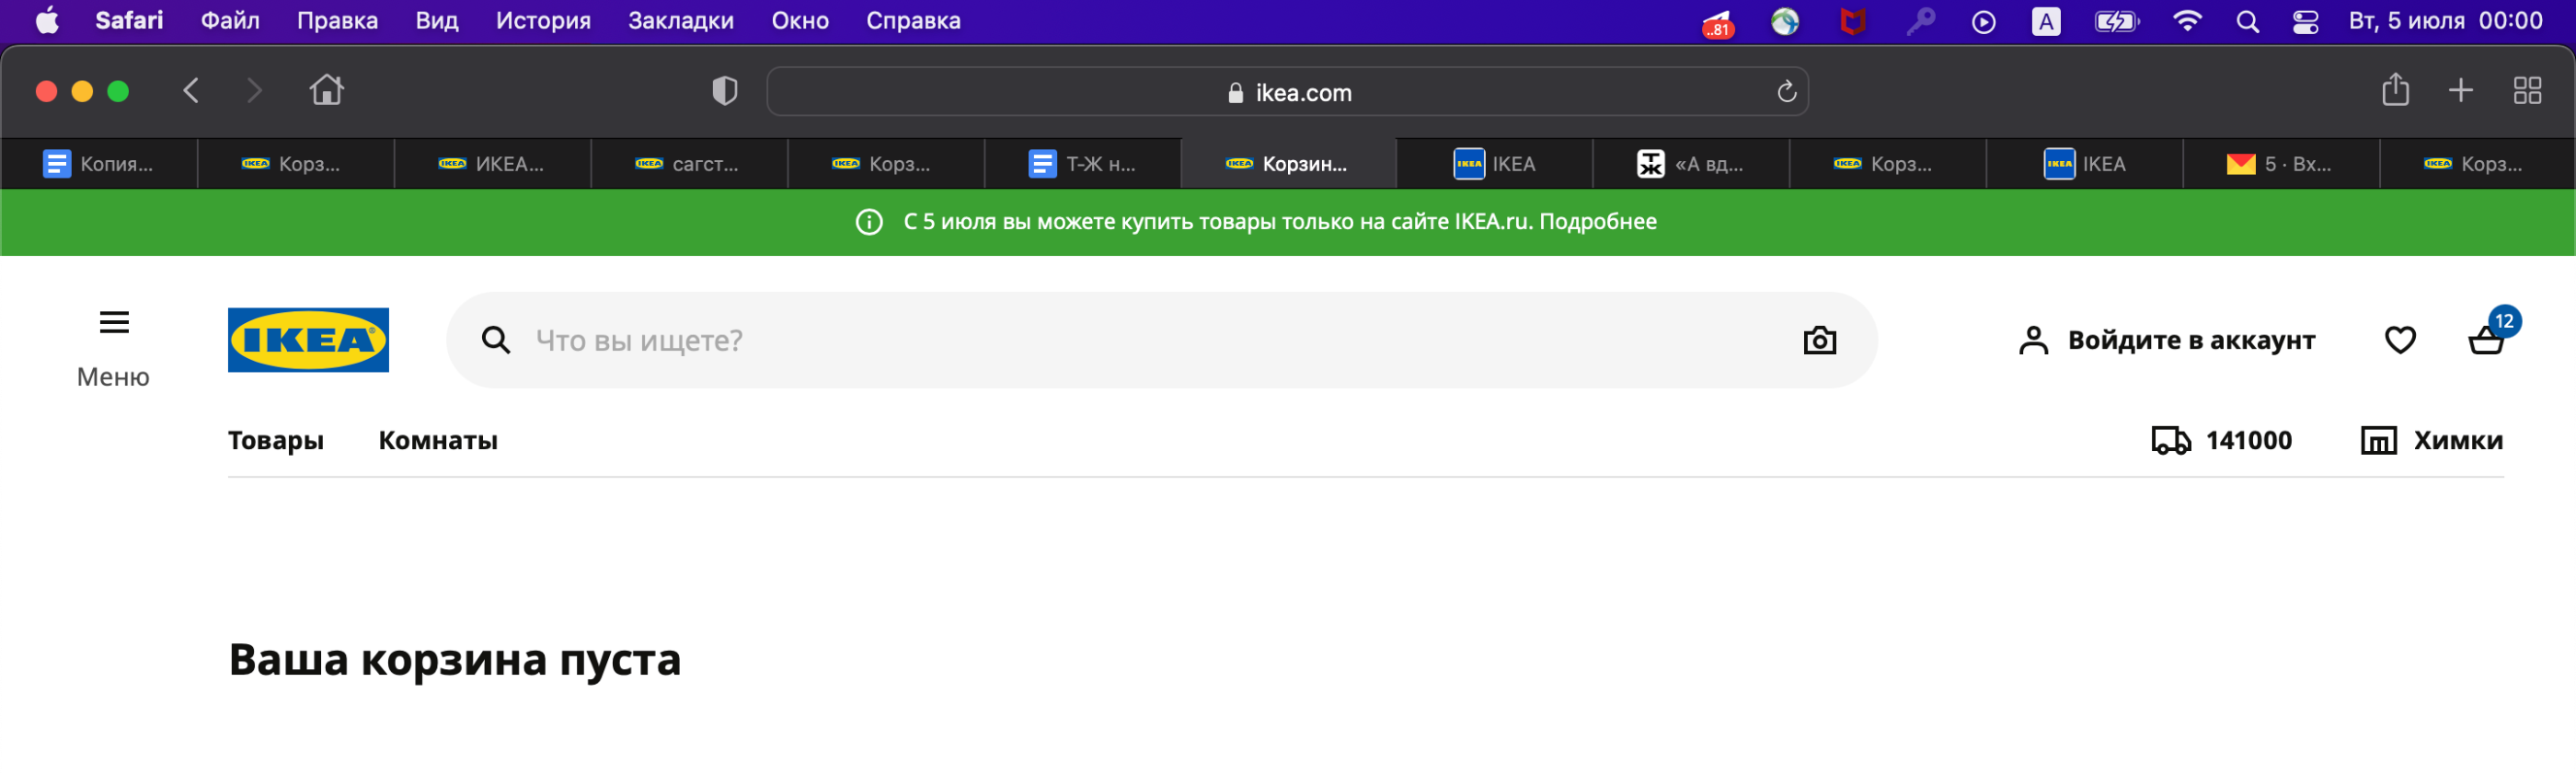Click the IKEA logo
Viewport: 2576px width, 775px height.
[308, 340]
